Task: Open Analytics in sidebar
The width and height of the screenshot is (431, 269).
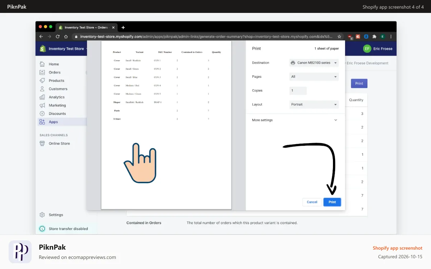Action: 57,97
